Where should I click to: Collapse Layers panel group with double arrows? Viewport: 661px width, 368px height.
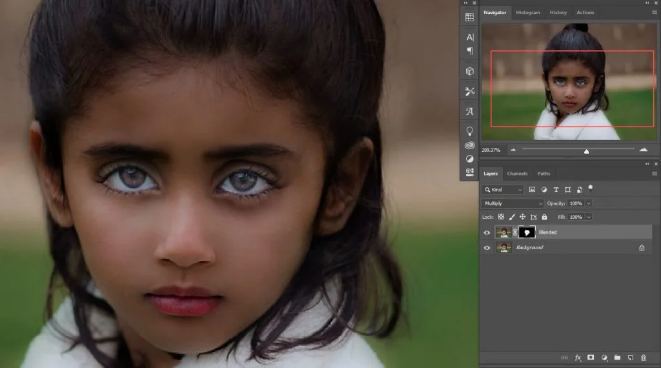[647, 163]
